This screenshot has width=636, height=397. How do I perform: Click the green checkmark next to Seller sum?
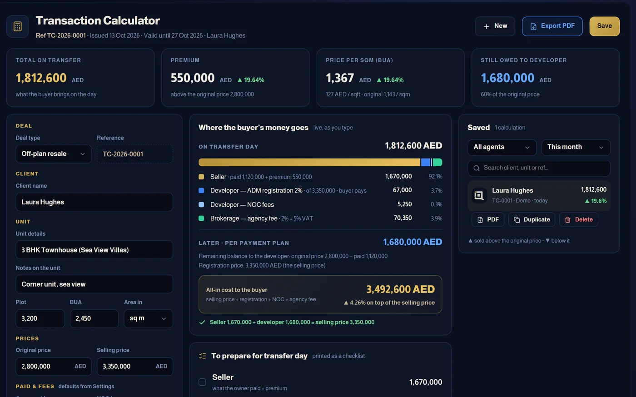(202, 323)
